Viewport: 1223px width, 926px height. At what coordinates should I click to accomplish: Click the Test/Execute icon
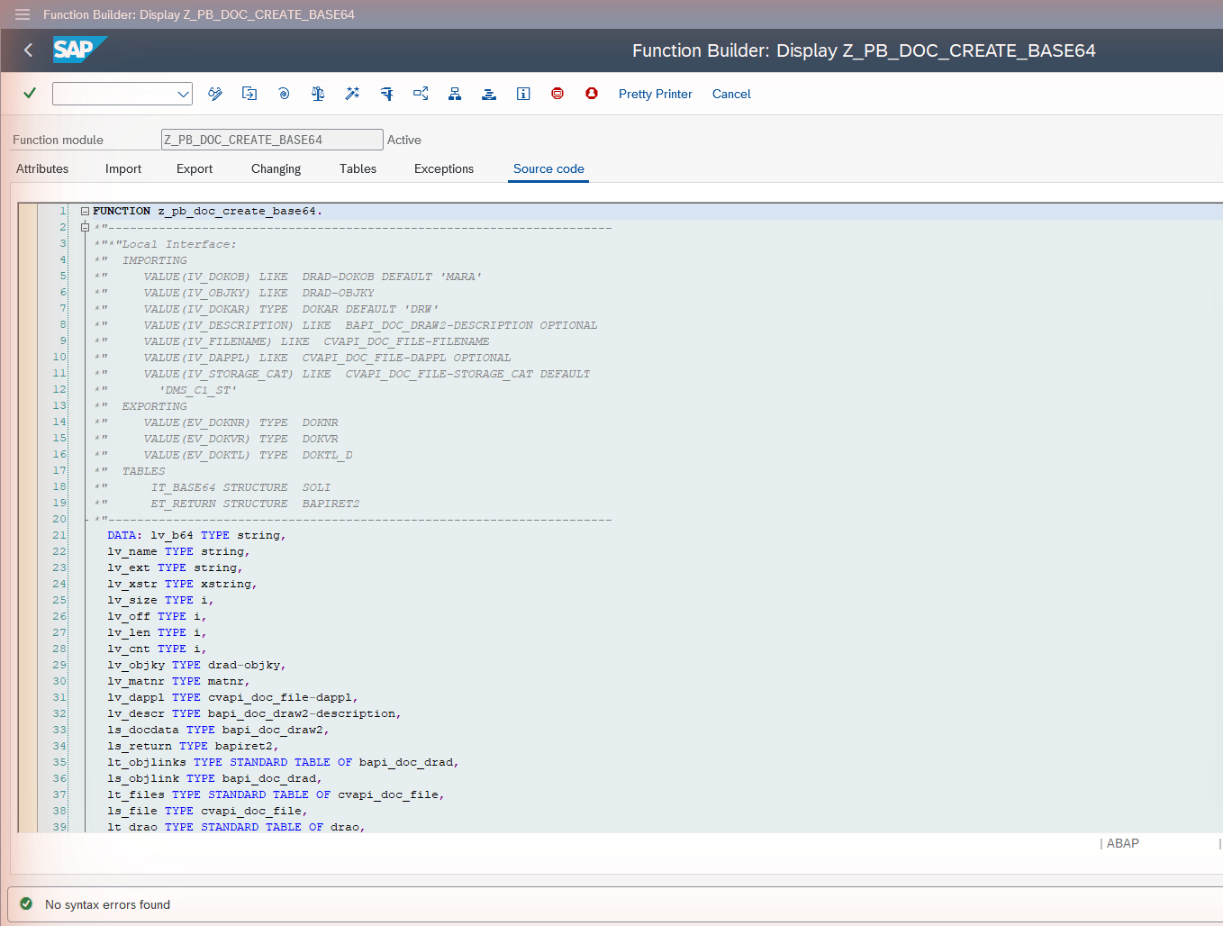[386, 94]
